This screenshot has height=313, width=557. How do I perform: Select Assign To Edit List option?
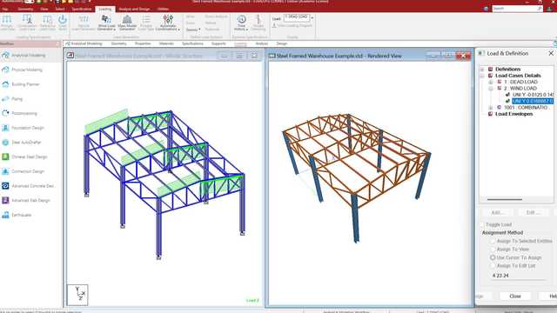click(493, 265)
